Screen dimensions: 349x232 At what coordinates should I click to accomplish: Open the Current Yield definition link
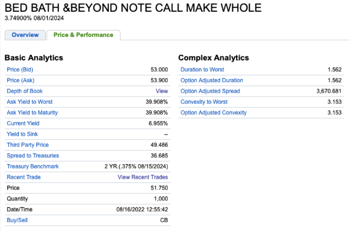23,123
